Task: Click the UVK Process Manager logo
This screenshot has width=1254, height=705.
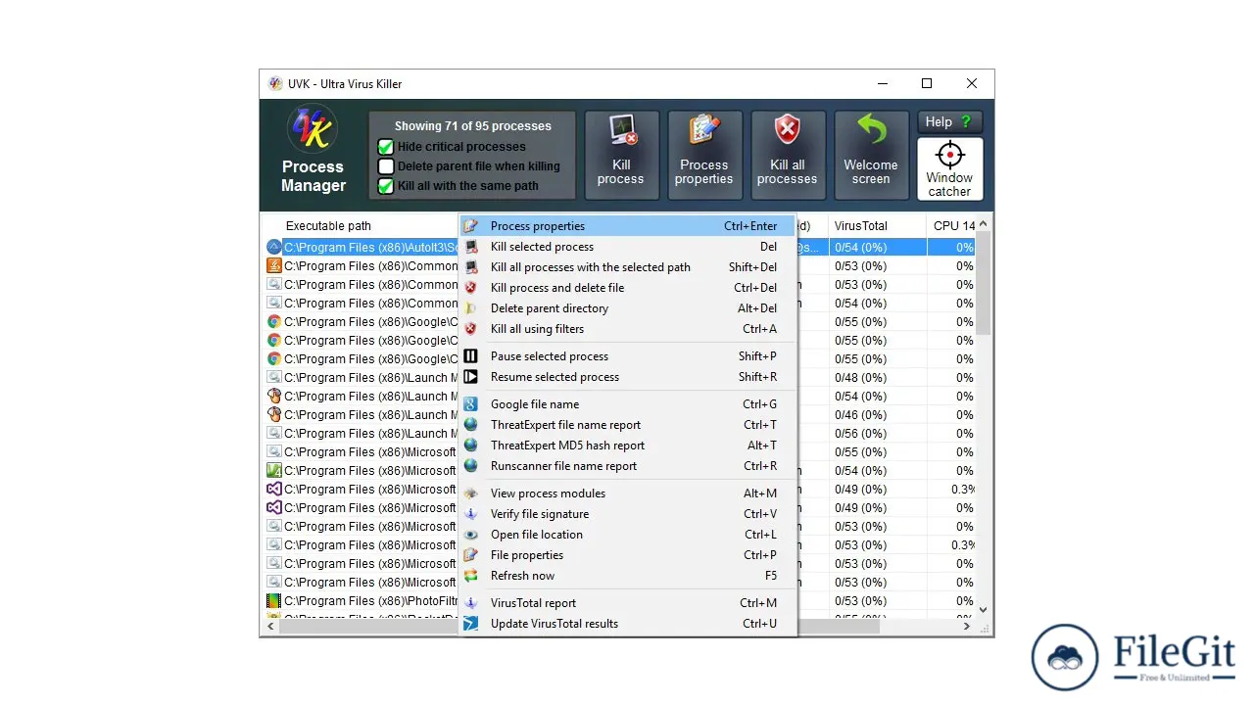Action: [x=313, y=129]
